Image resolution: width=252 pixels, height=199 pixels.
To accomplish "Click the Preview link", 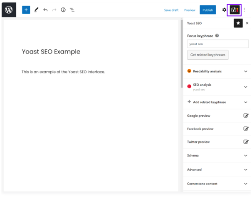I will [x=190, y=10].
